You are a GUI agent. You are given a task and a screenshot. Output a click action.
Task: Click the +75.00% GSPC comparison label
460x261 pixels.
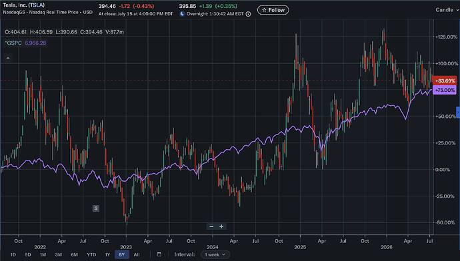tap(445, 91)
